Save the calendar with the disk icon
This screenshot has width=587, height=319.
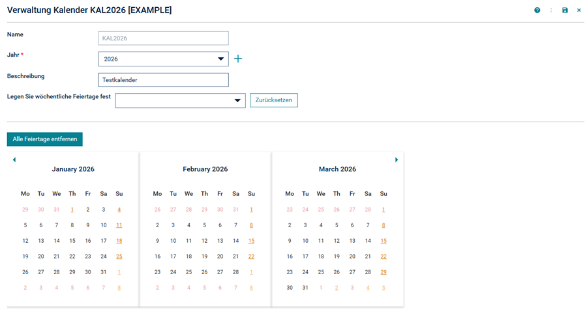tap(565, 10)
